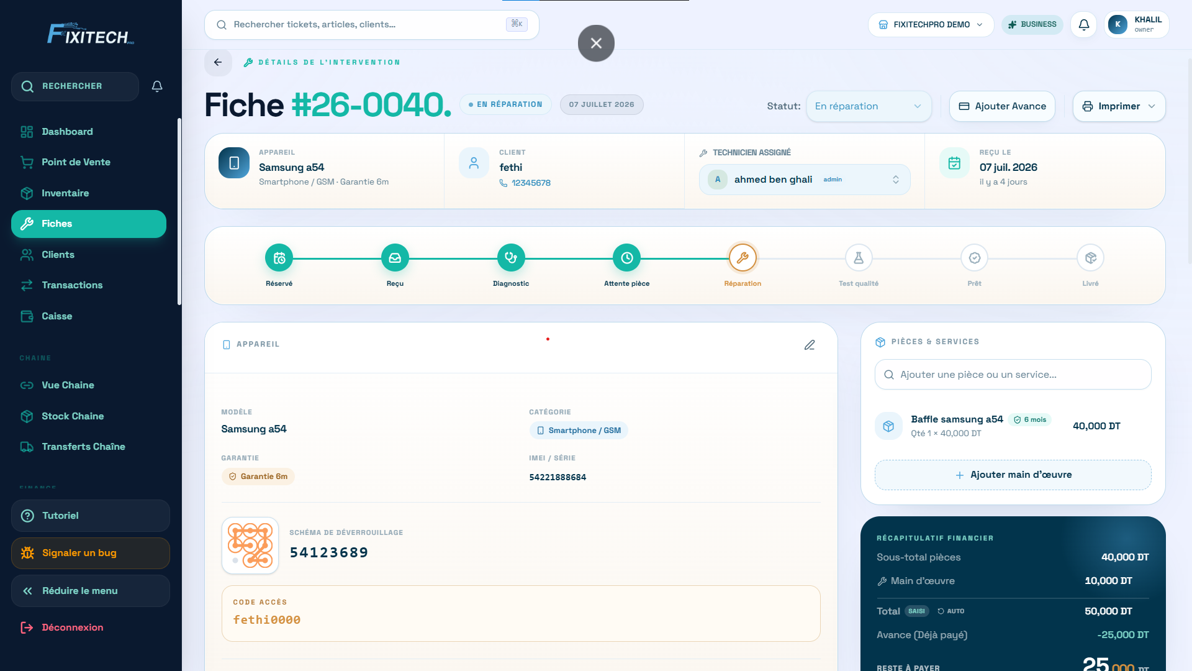
Task: Open Stock Chaîne
Action: 89,416
